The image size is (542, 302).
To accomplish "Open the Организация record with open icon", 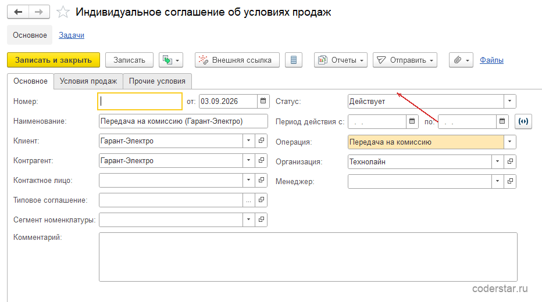I will coord(510,161).
